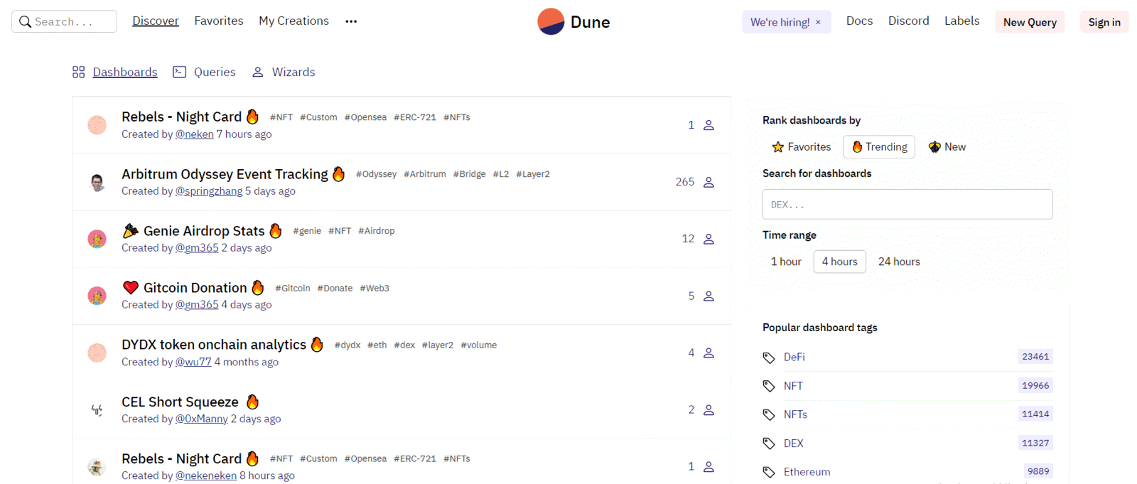Click springzhang's avatar on Arbitrum Odyssey row
1137x484 pixels.
pos(97,182)
